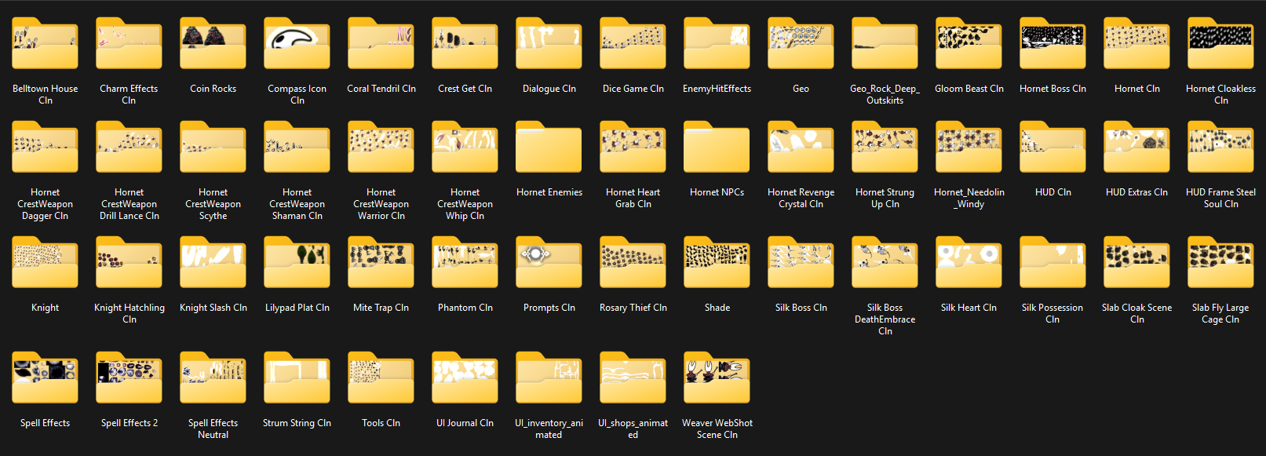Select the Dice Game Cln folder
This screenshot has height=456, width=1266.
click(x=633, y=43)
